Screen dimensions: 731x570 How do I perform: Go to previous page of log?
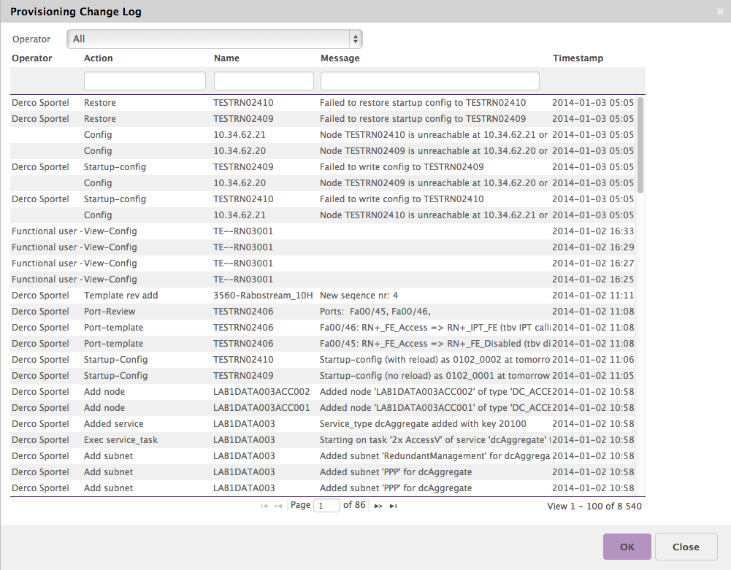[x=278, y=506]
